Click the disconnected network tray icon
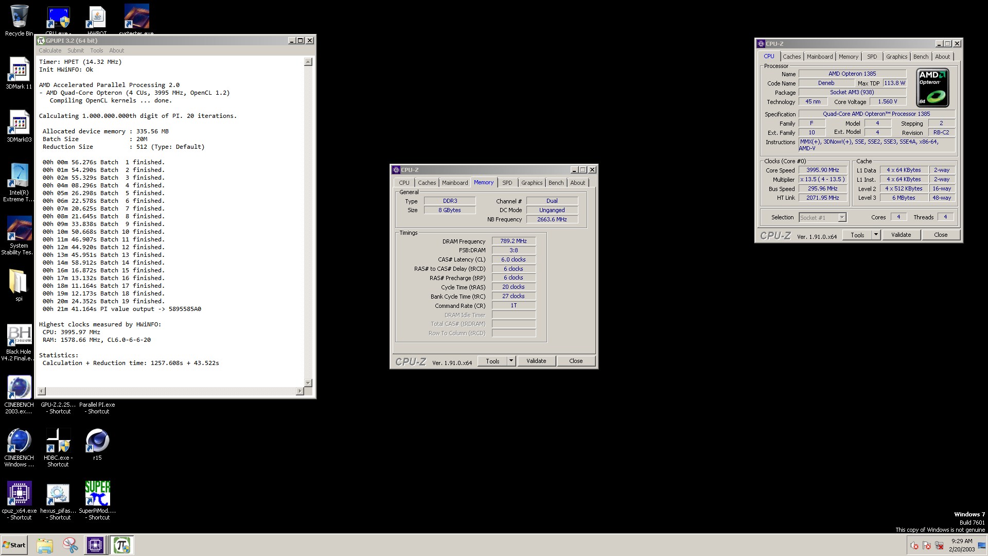Image resolution: width=988 pixels, height=556 pixels. [939, 545]
